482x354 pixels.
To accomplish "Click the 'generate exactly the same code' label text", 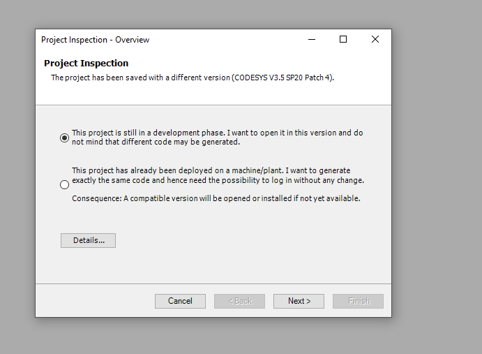I will click(x=218, y=175).
